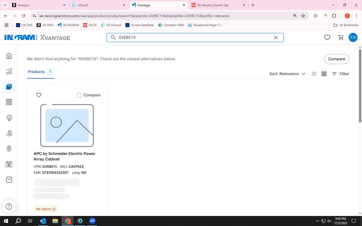This screenshot has height=226, width=362.
Task: Open the taskbar notification center
Action: click(x=354, y=221)
